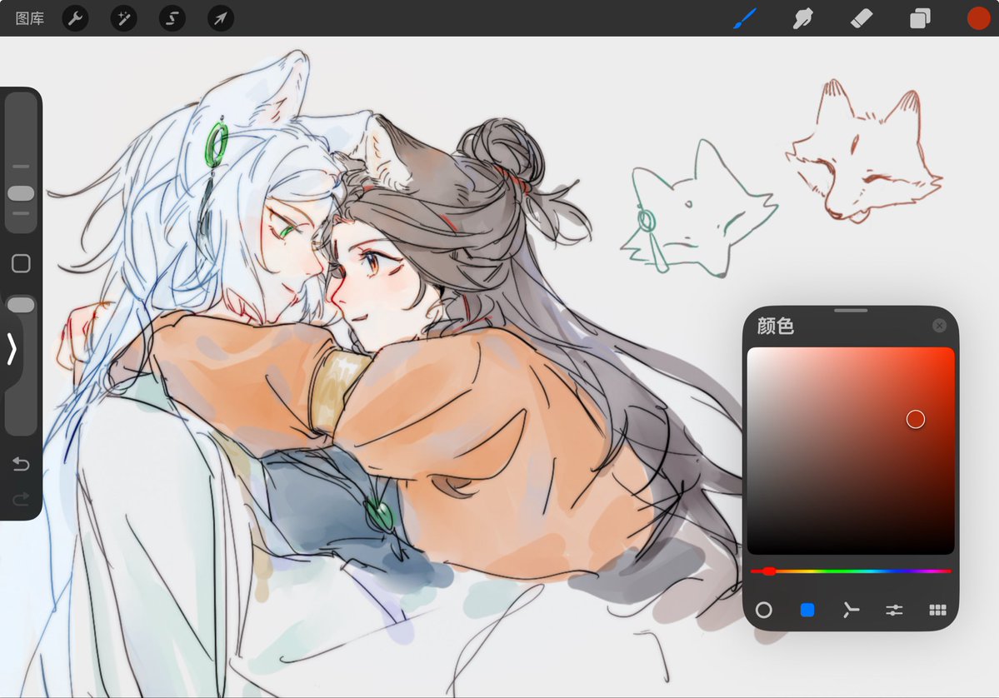Redo the last action
The width and height of the screenshot is (999, 698).
click(21, 499)
